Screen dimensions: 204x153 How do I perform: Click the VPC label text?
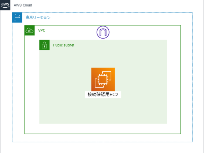pos(42,31)
